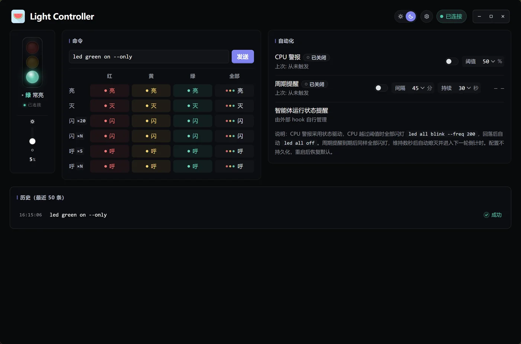This screenshot has height=344, width=521.
Task: Click the 全部 column header
Action: tap(234, 76)
